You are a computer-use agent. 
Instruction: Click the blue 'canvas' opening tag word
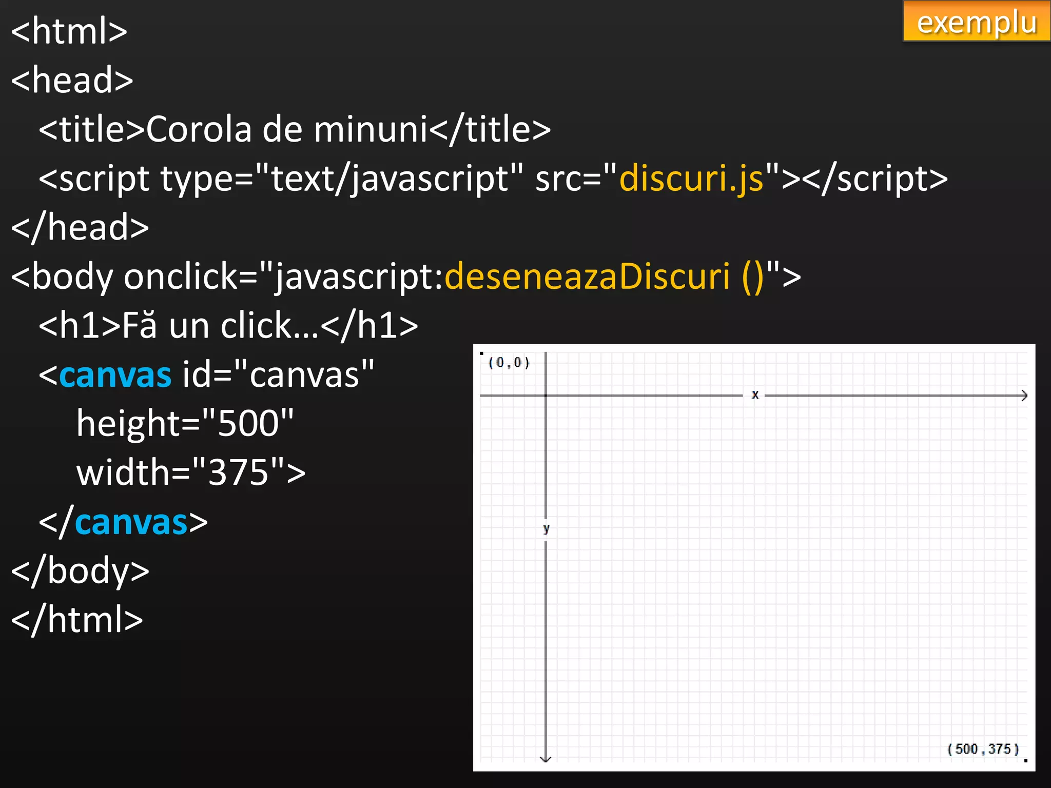[115, 375]
